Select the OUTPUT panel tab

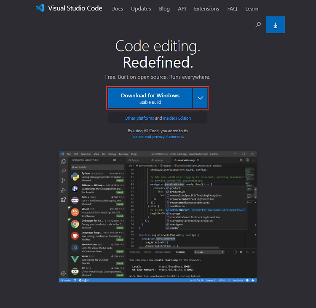(x=147, y=252)
